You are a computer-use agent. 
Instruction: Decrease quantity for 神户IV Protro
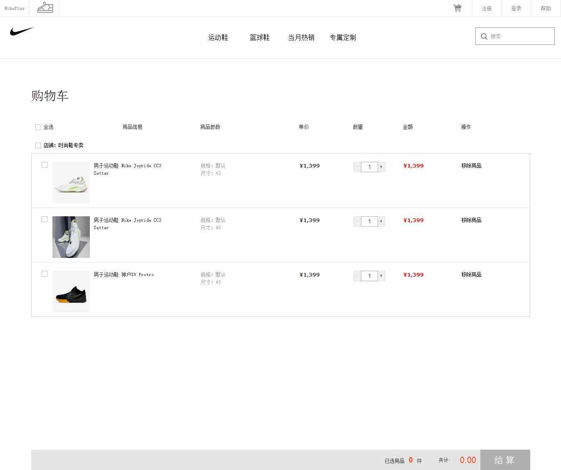pyautogui.click(x=357, y=276)
